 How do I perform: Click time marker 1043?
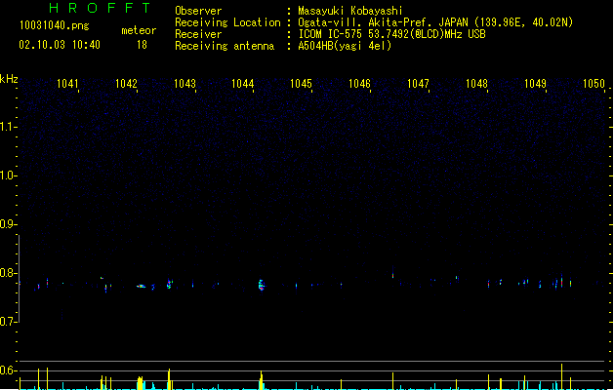coord(184,84)
